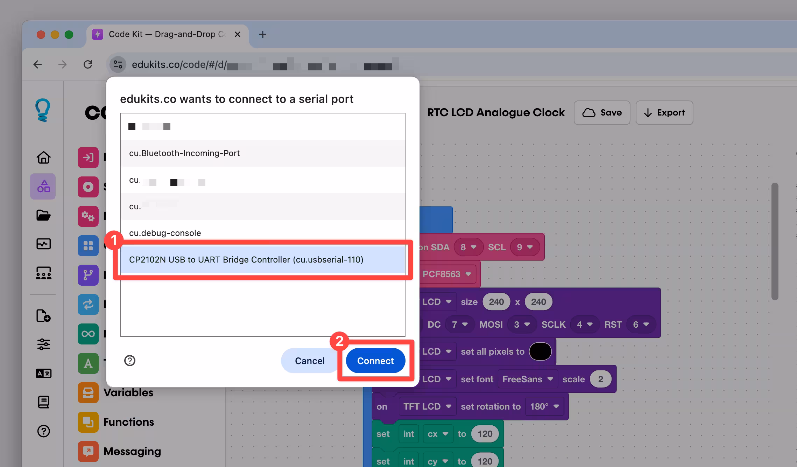Click the scale value 2 field
The height and width of the screenshot is (467, 797).
coord(601,379)
